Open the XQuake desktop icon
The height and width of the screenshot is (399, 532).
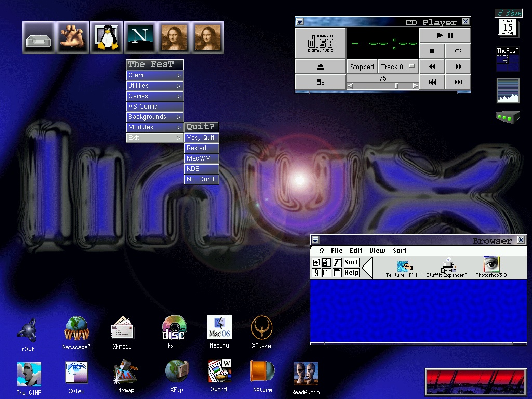pyautogui.click(x=261, y=328)
